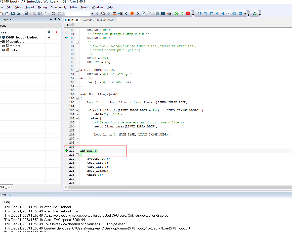Switch to the cstartup.s tab
The width and height of the screenshot is (292, 232).
coord(87,20)
